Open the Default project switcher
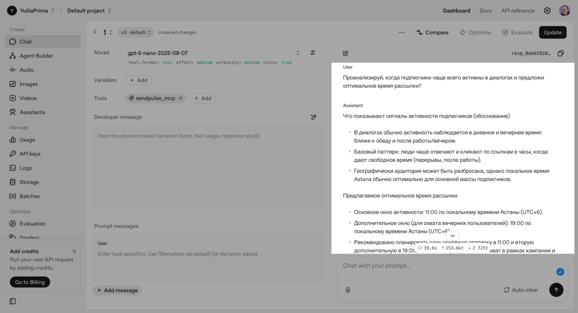Viewport: 578px width, 313px height. 90,11
